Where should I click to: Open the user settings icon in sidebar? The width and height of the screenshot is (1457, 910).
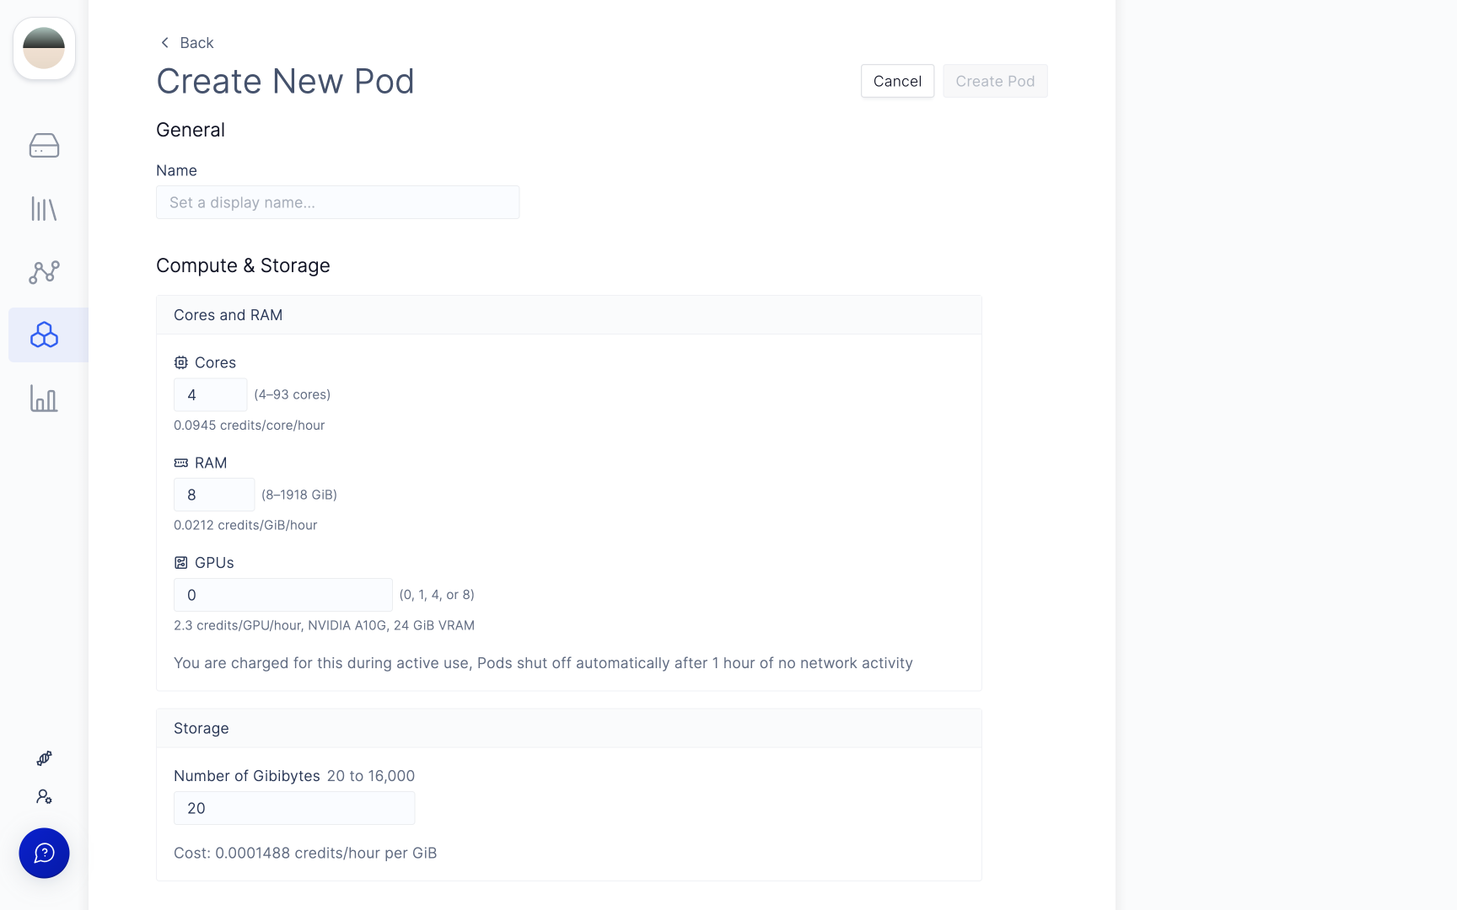(45, 796)
